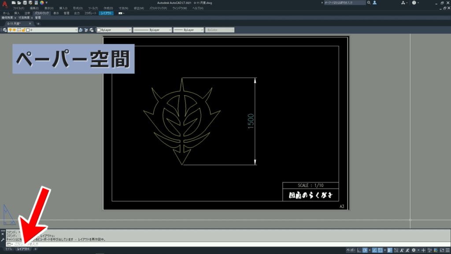Switch to the 出力 ribbon tab
Image resolution: width=451 pixels, height=254 pixels.
(77, 13)
